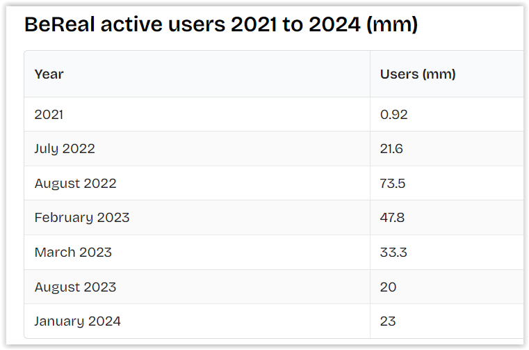529x350 pixels.
Task: Click the value 20 for August 2023
Action: (388, 287)
